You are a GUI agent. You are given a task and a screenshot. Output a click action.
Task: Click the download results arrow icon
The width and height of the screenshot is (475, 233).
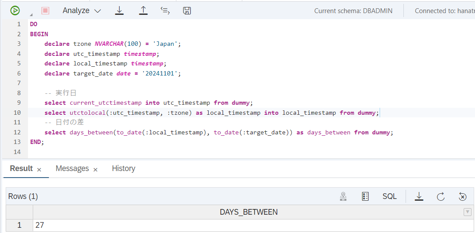coord(419,196)
